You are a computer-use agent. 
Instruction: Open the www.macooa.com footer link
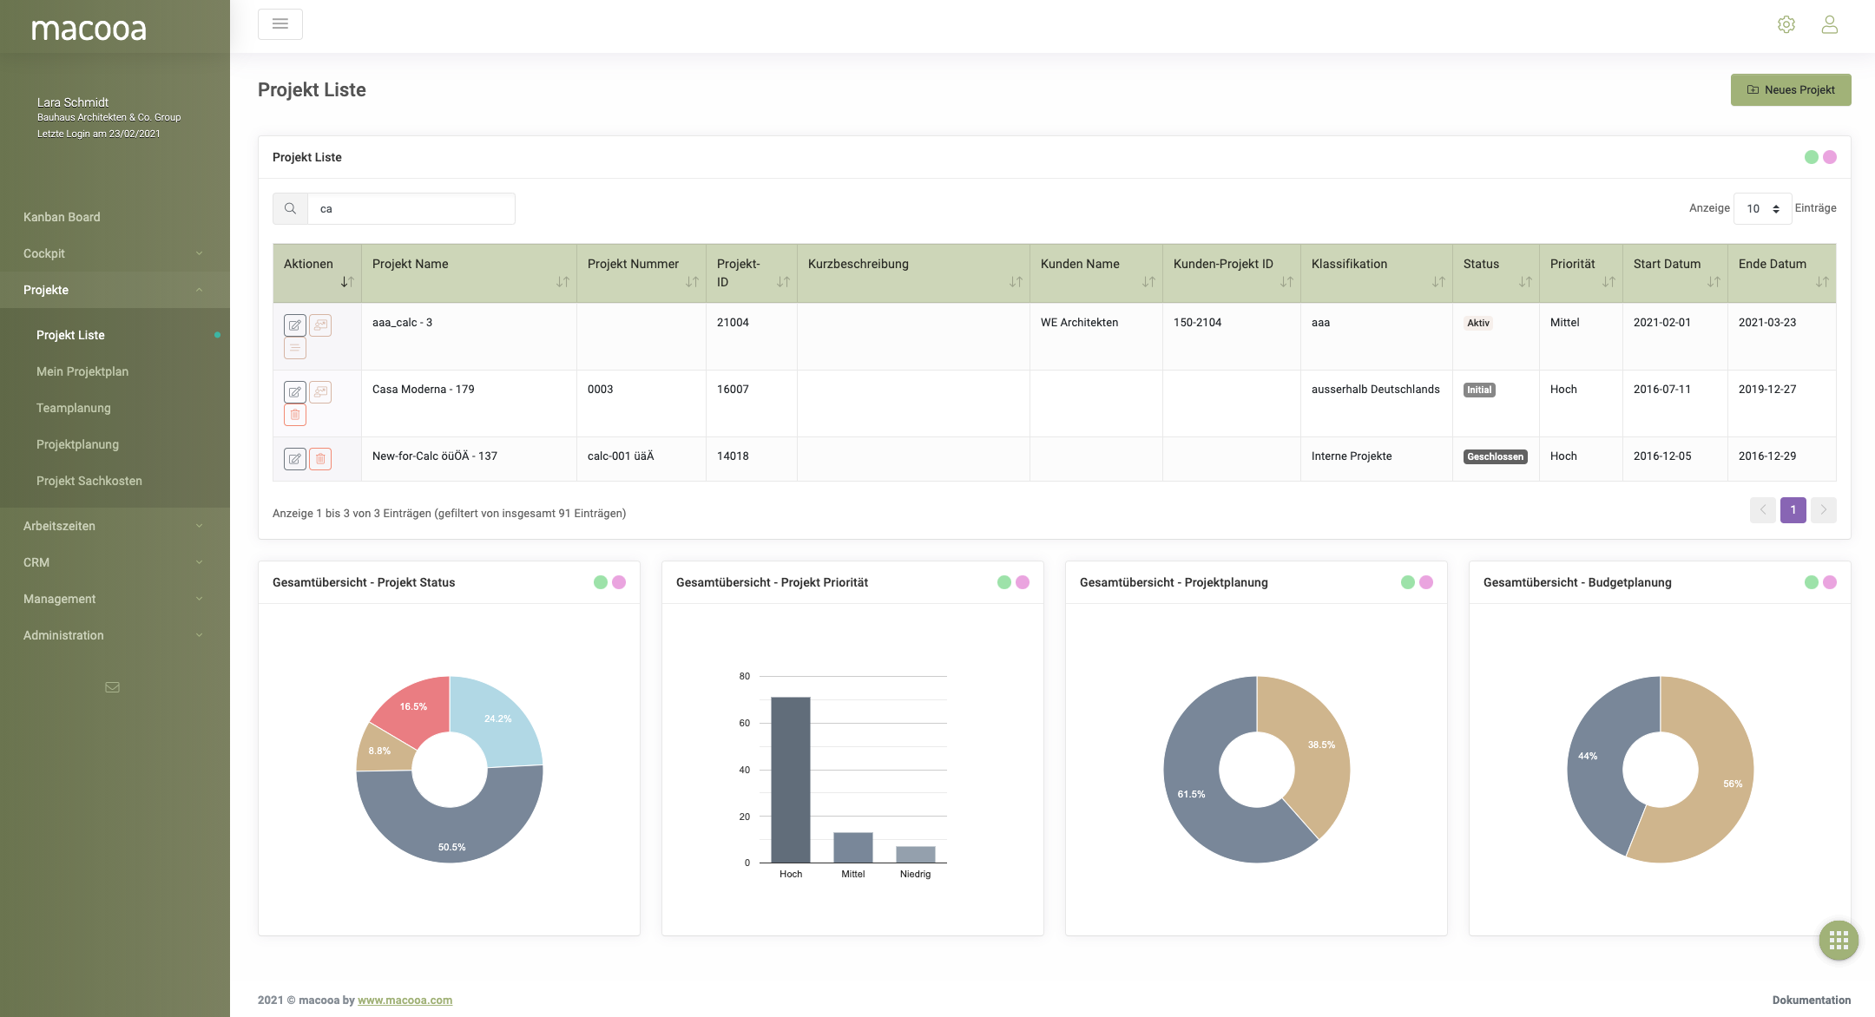click(405, 1001)
